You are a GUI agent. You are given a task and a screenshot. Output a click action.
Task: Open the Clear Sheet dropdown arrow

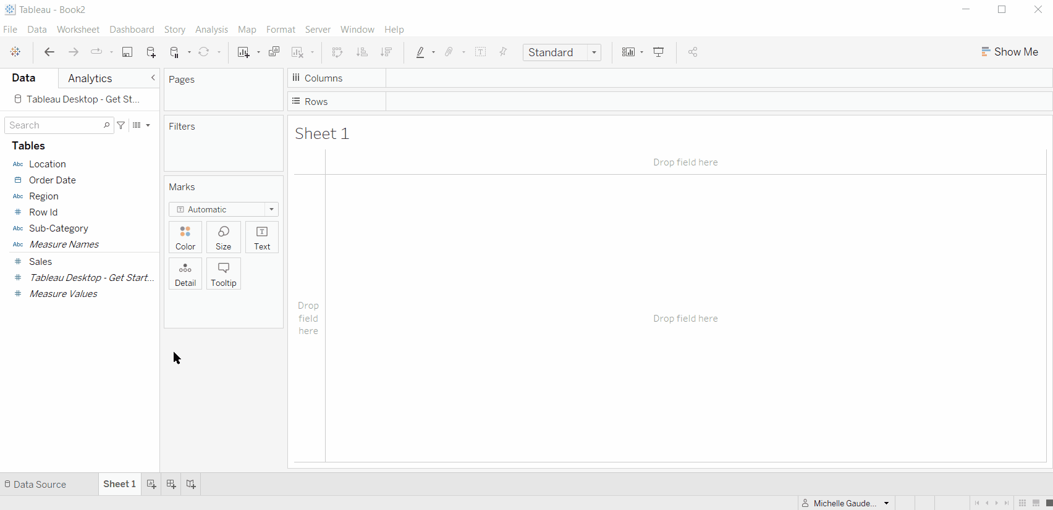pyautogui.click(x=312, y=52)
